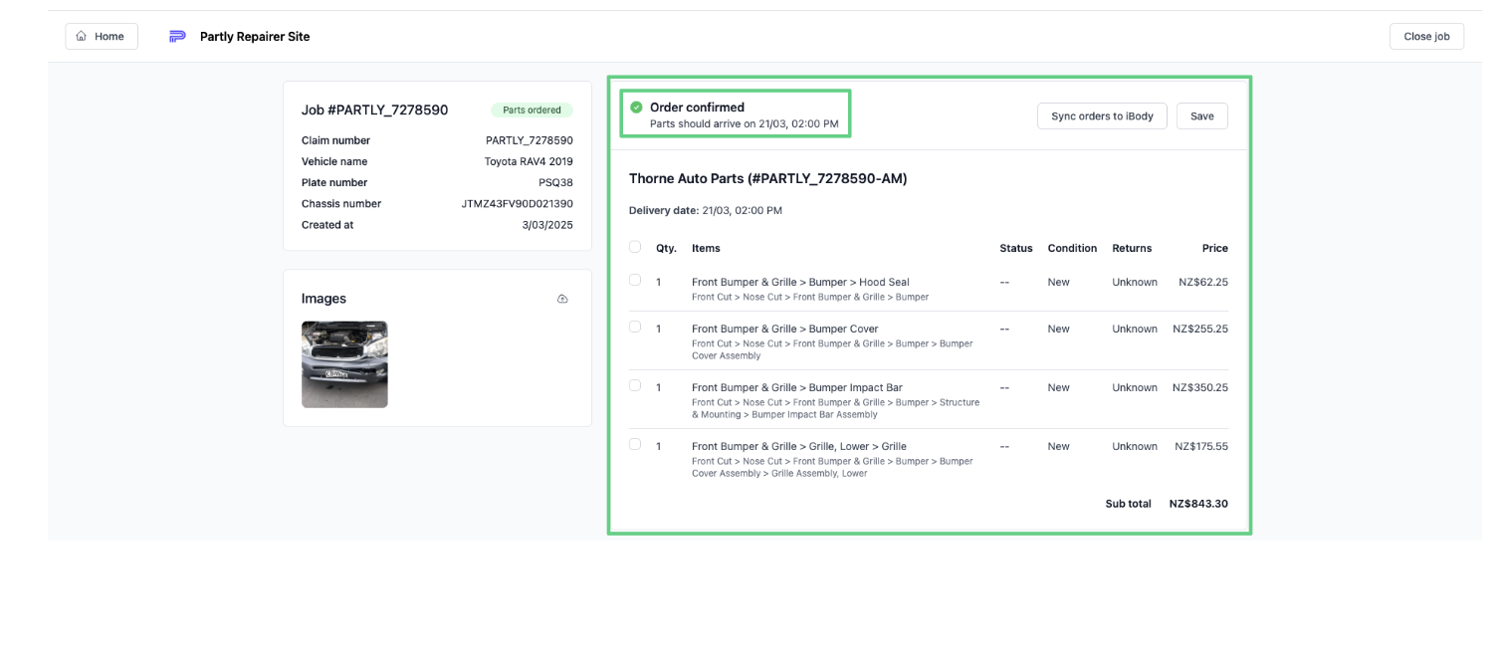Click the Status column header
Viewport: 1505px width, 667px height.
tap(1016, 248)
